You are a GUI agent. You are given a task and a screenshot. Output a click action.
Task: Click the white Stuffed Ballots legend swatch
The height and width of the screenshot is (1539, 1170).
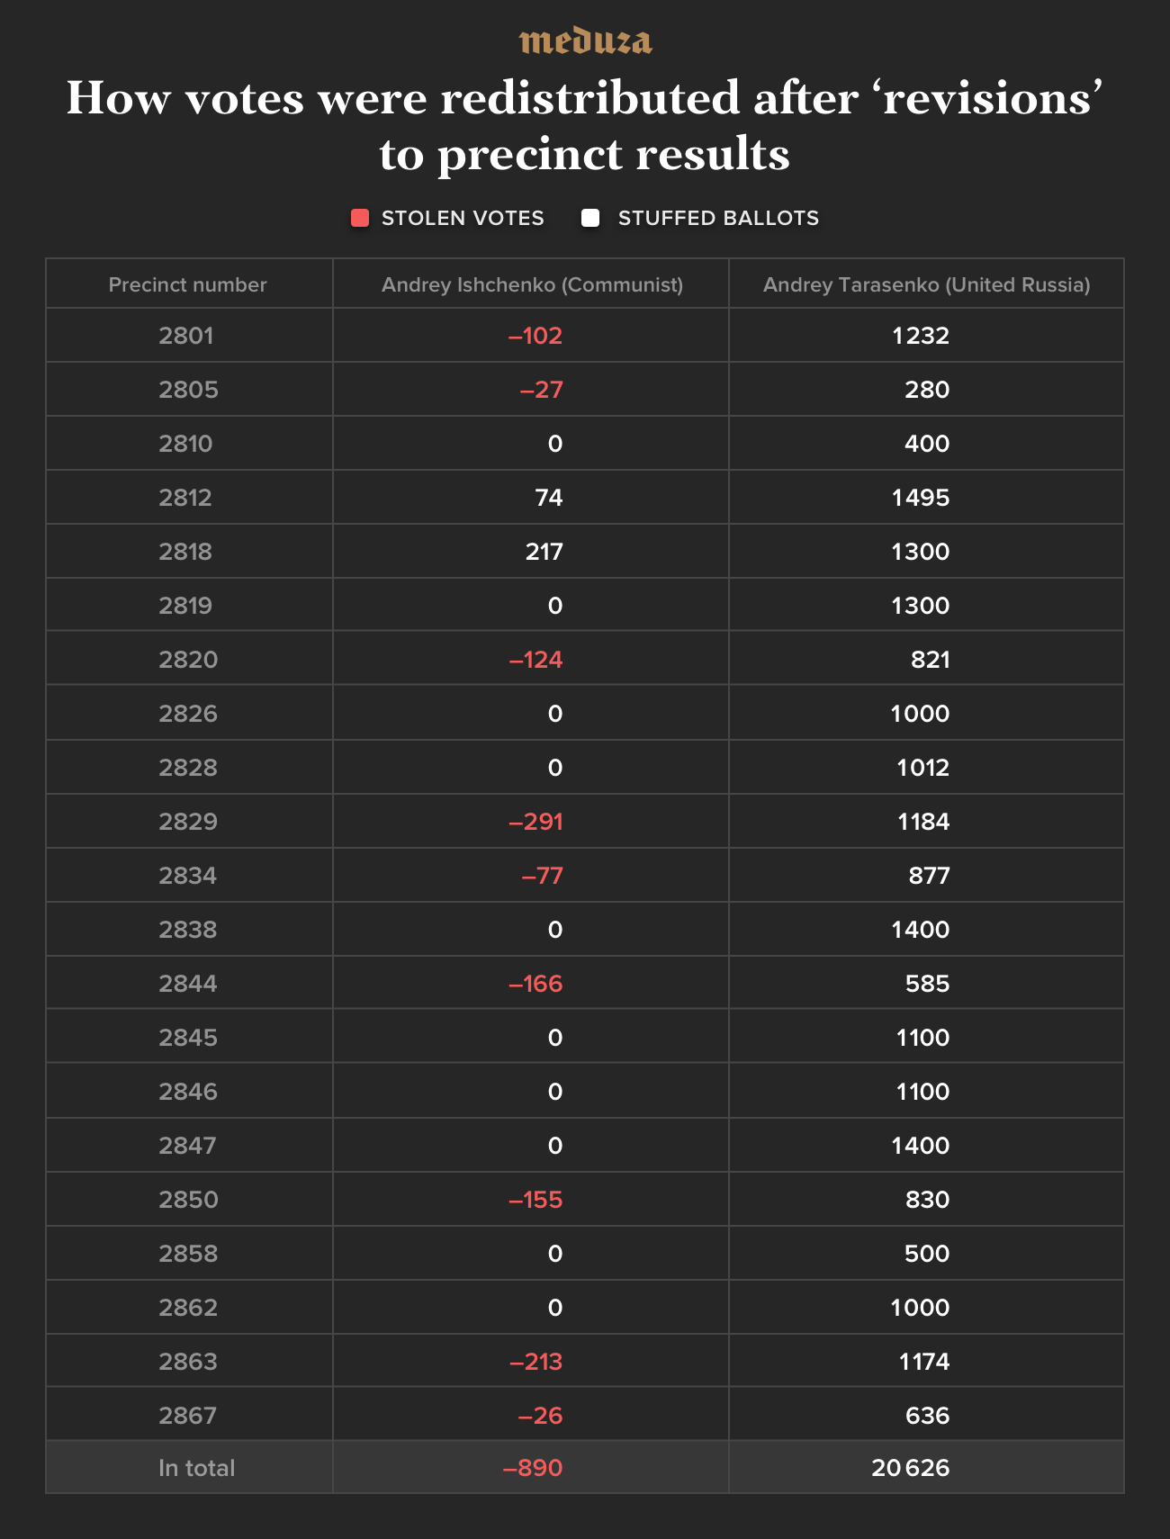pos(590,218)
